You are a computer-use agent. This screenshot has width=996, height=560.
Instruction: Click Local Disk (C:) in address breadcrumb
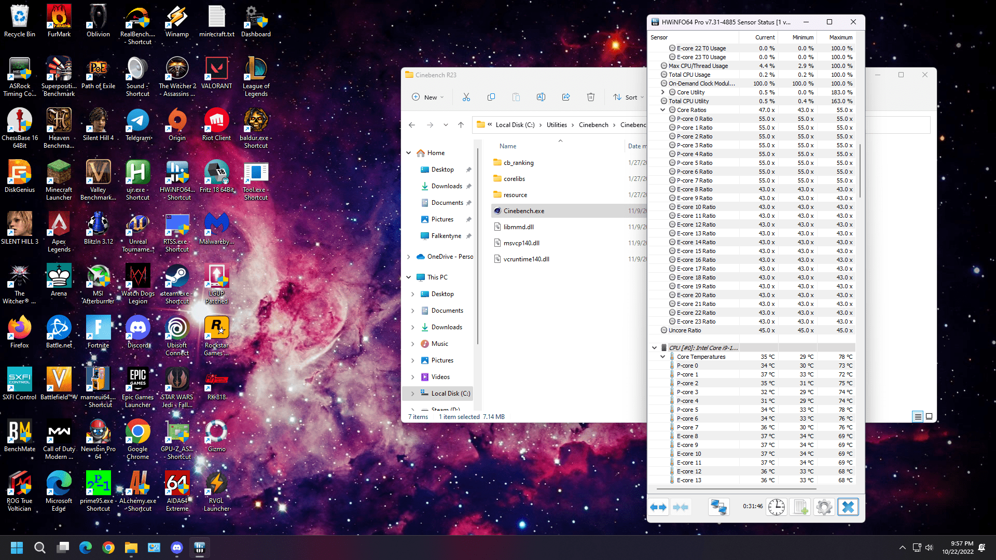click(x=515, y=125)
